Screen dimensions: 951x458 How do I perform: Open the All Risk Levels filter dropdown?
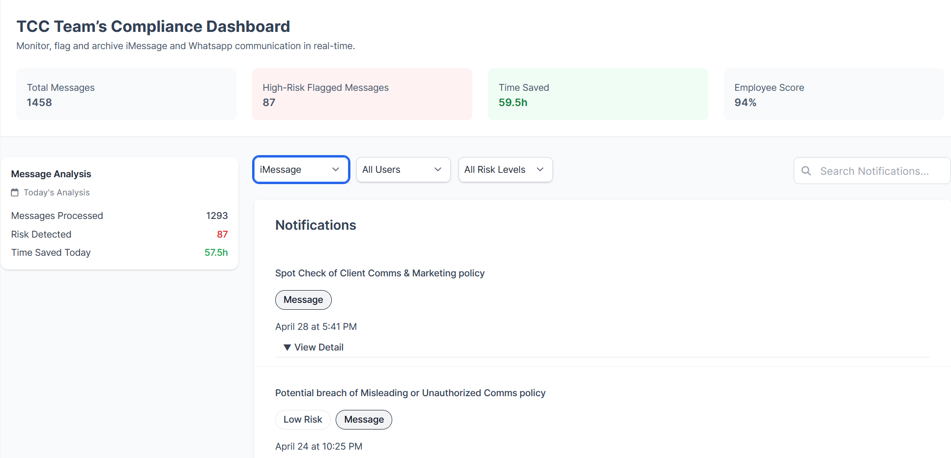click(505, 169)
